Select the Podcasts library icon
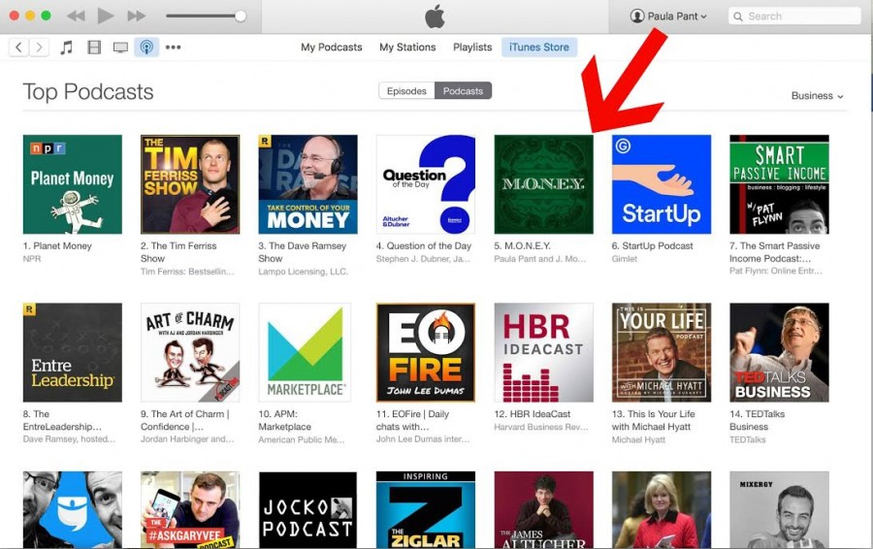Image resolution: width=873 pixels, height=549 pixels. (146, 48)
